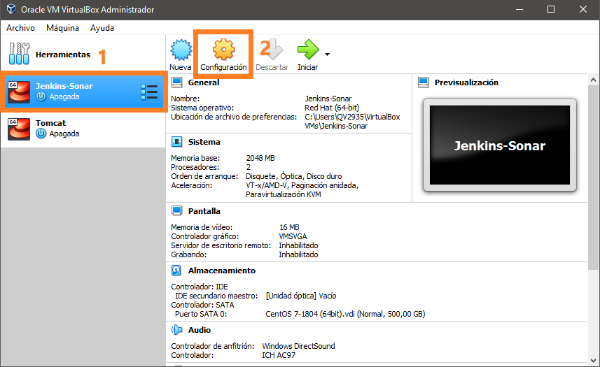Image resolution: width=600 pixels, height=367 pixels.
Task: Click the General section header
Action: (x=203, y=82)
